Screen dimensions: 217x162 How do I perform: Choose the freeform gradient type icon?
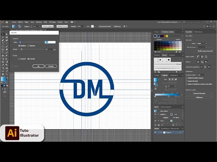pos(175,79)
